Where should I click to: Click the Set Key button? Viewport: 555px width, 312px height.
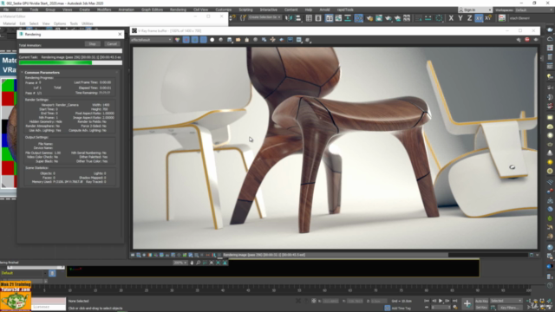[481, 308]
